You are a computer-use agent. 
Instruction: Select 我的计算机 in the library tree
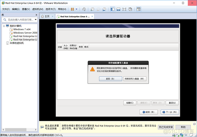16,26
